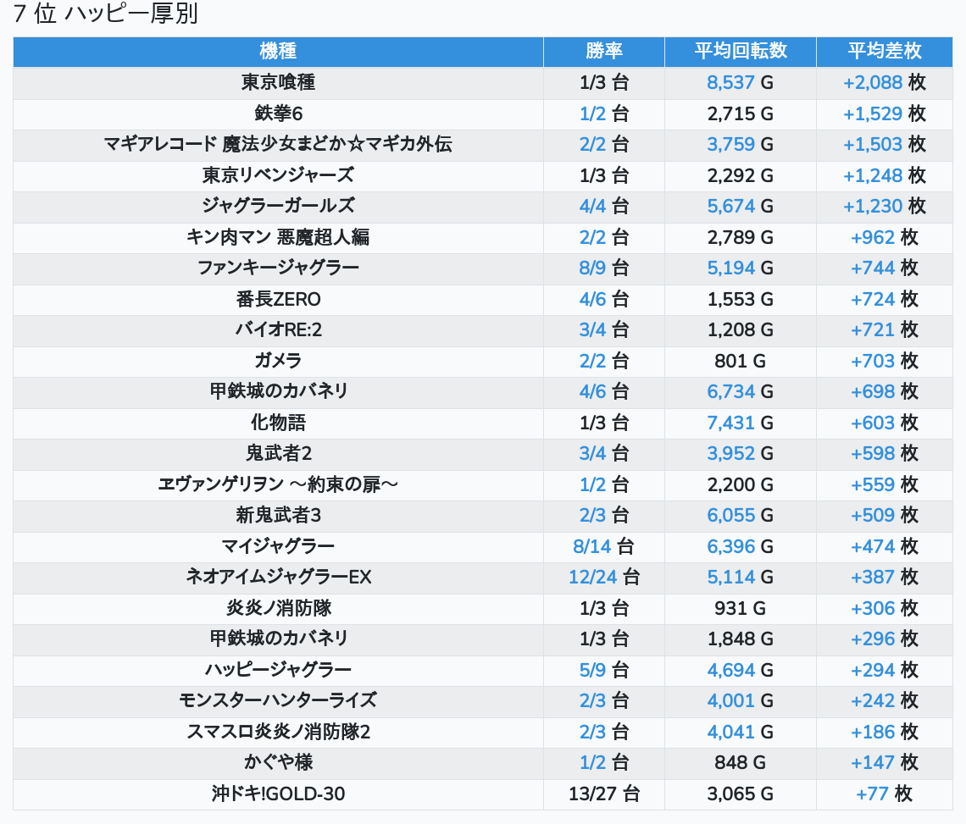The height and width of the screenshot is (824, 966).
Task: Select the マギアレコード machine name cell
Action: tap(278, 144)
